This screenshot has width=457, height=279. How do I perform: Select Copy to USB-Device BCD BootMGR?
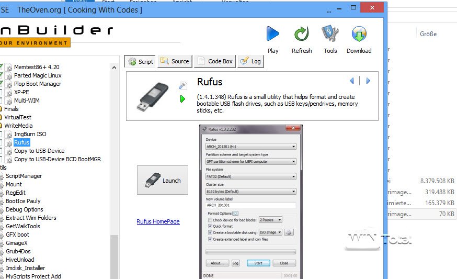(58, 159)
